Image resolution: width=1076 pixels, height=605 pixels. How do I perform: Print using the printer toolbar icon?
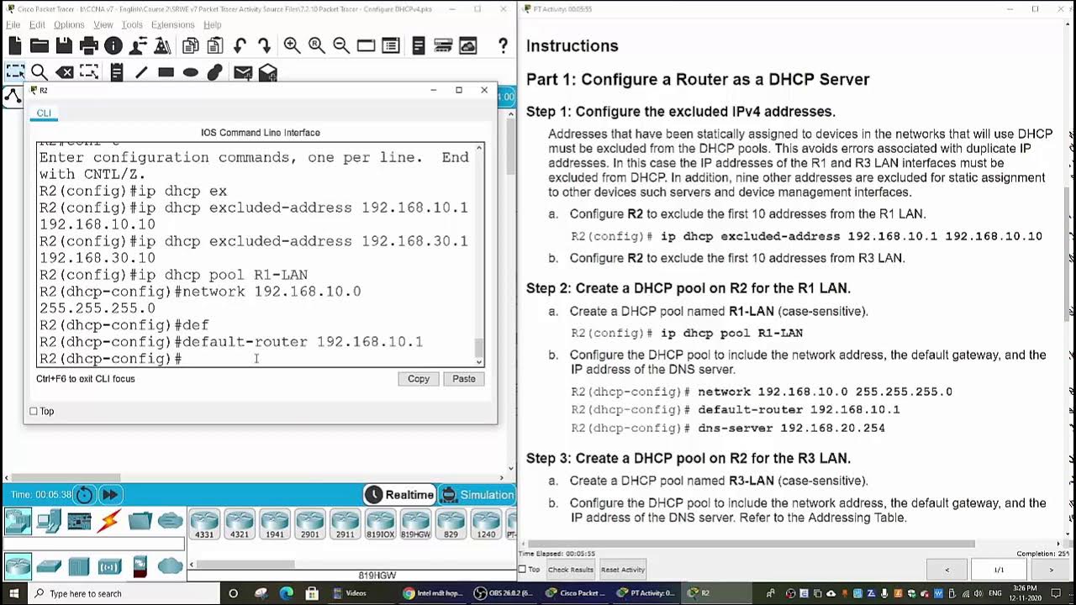pos(88,45)
